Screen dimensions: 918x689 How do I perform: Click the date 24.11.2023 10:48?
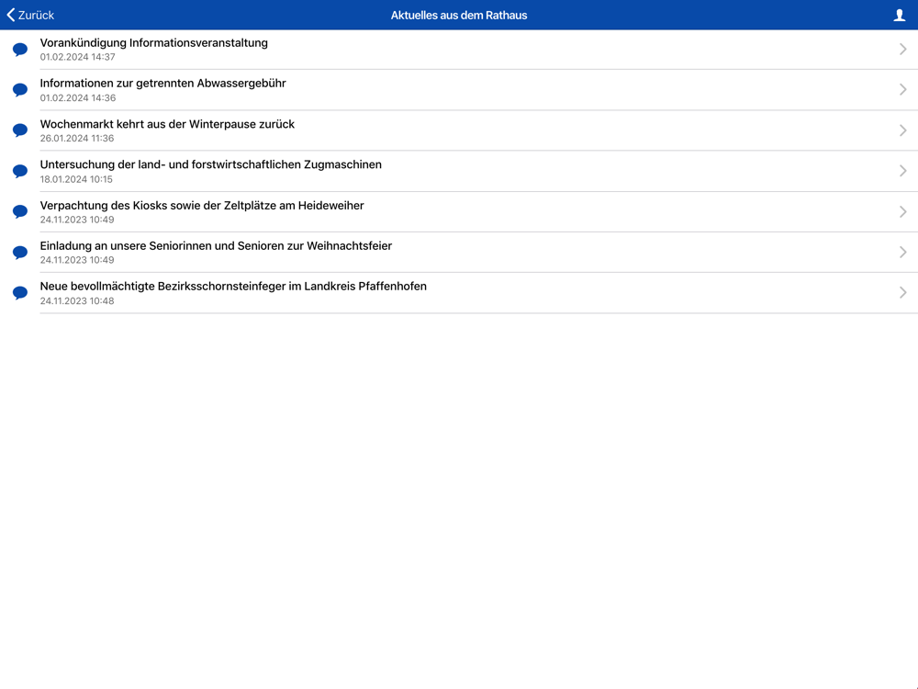tap(77, 300)
